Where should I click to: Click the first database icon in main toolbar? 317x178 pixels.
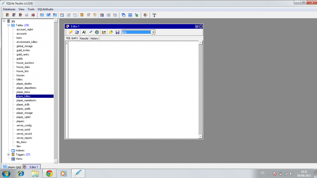click(7, 15)
